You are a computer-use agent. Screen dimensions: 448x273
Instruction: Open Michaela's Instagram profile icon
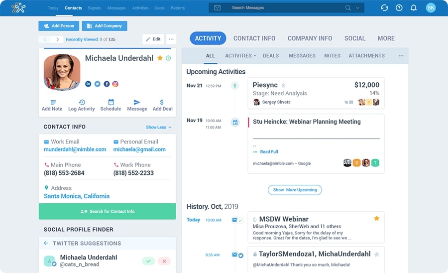point(115,84)
